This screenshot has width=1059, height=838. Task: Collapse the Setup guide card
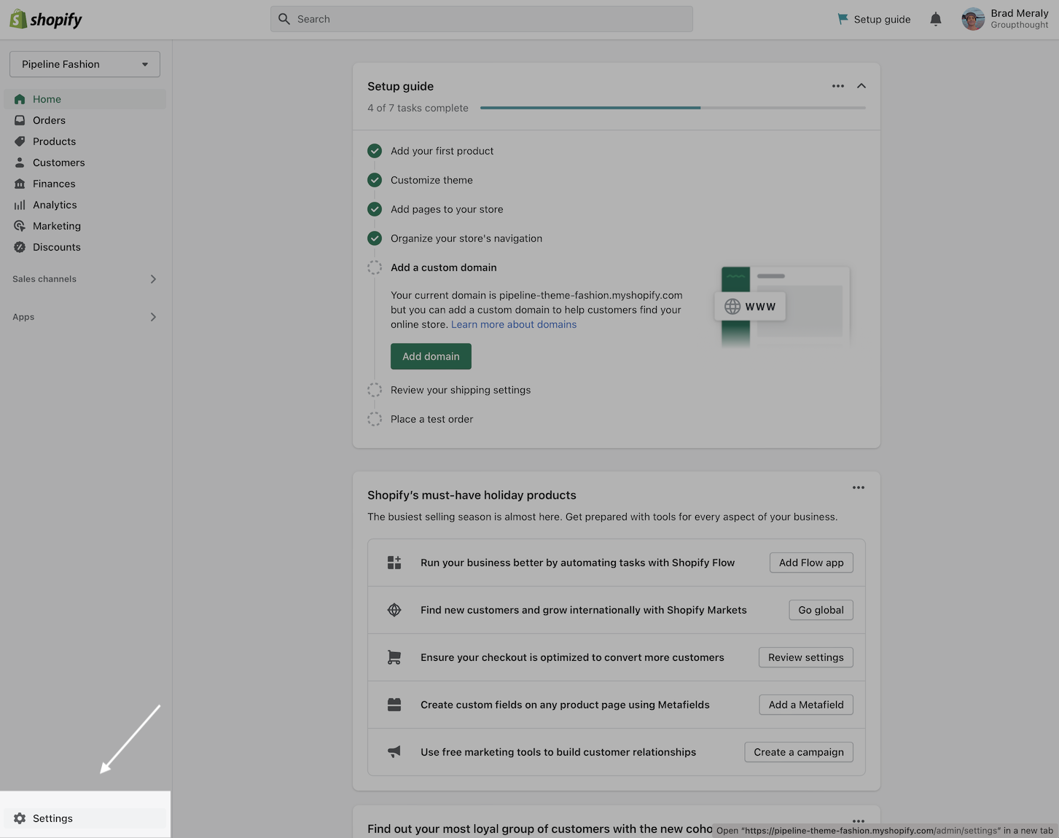tap(861, 86)
